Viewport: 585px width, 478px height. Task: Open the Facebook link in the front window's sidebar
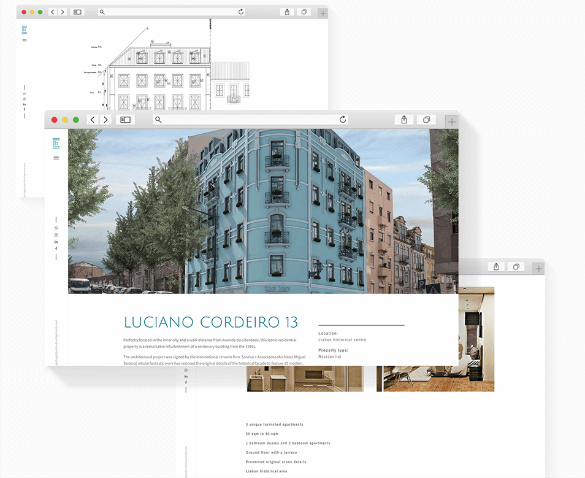(56, 249)
